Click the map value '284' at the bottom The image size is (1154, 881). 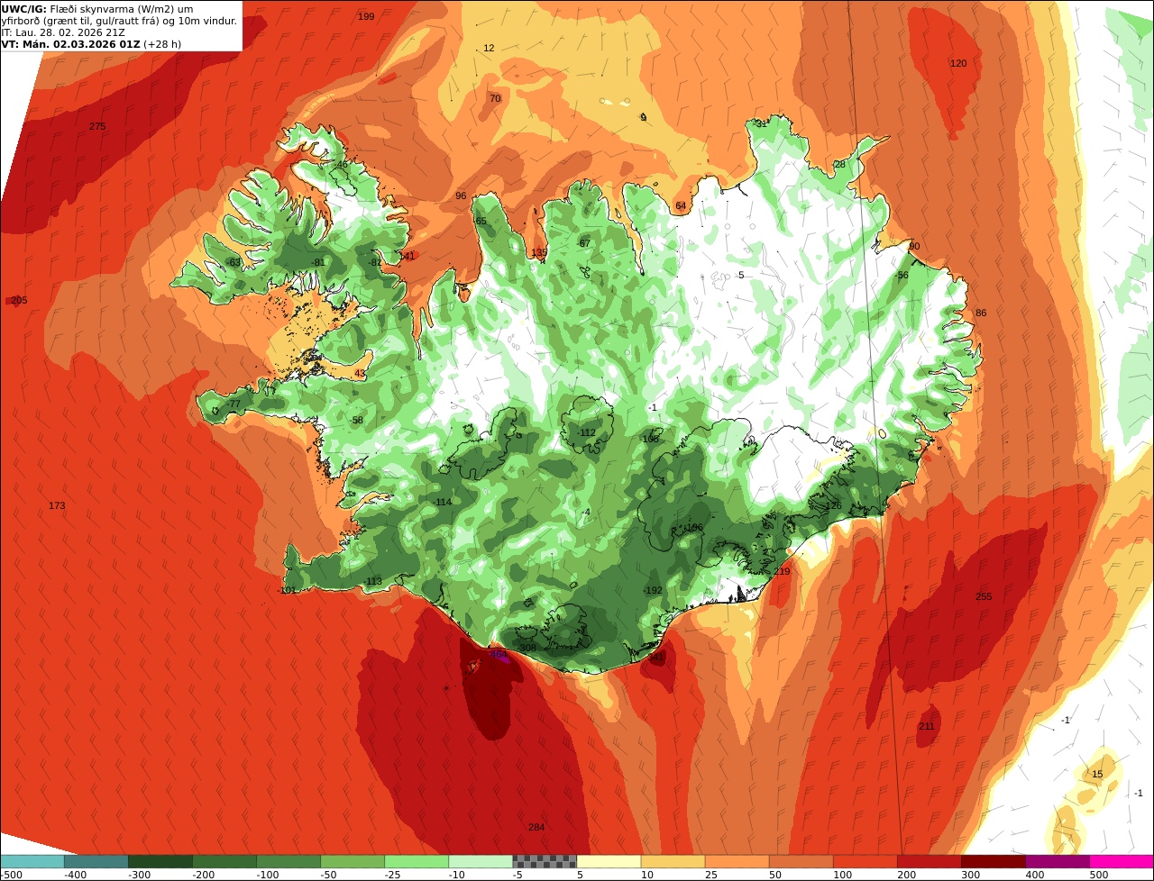(x=536, y=827)
